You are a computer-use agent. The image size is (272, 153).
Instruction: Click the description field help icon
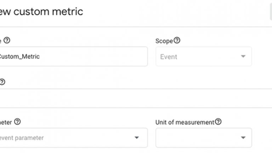tap(2, 82)
